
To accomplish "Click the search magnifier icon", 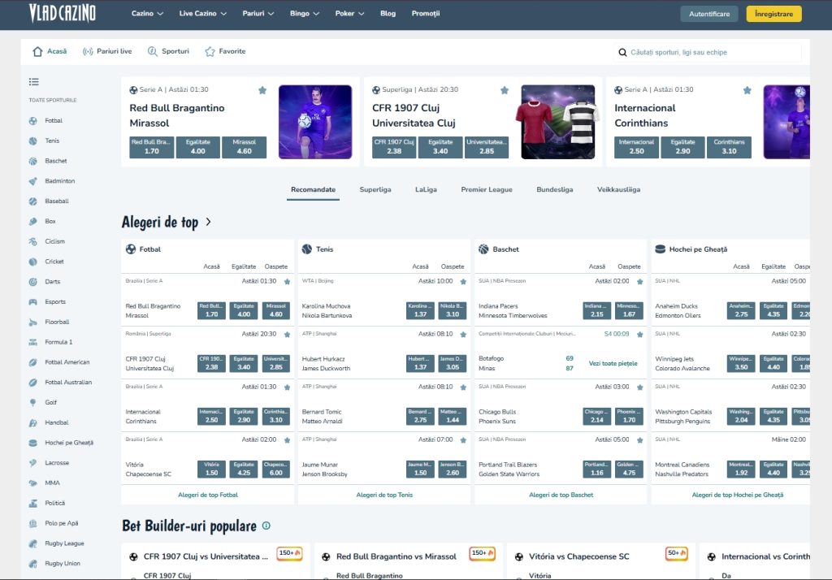I will point(622,52).
